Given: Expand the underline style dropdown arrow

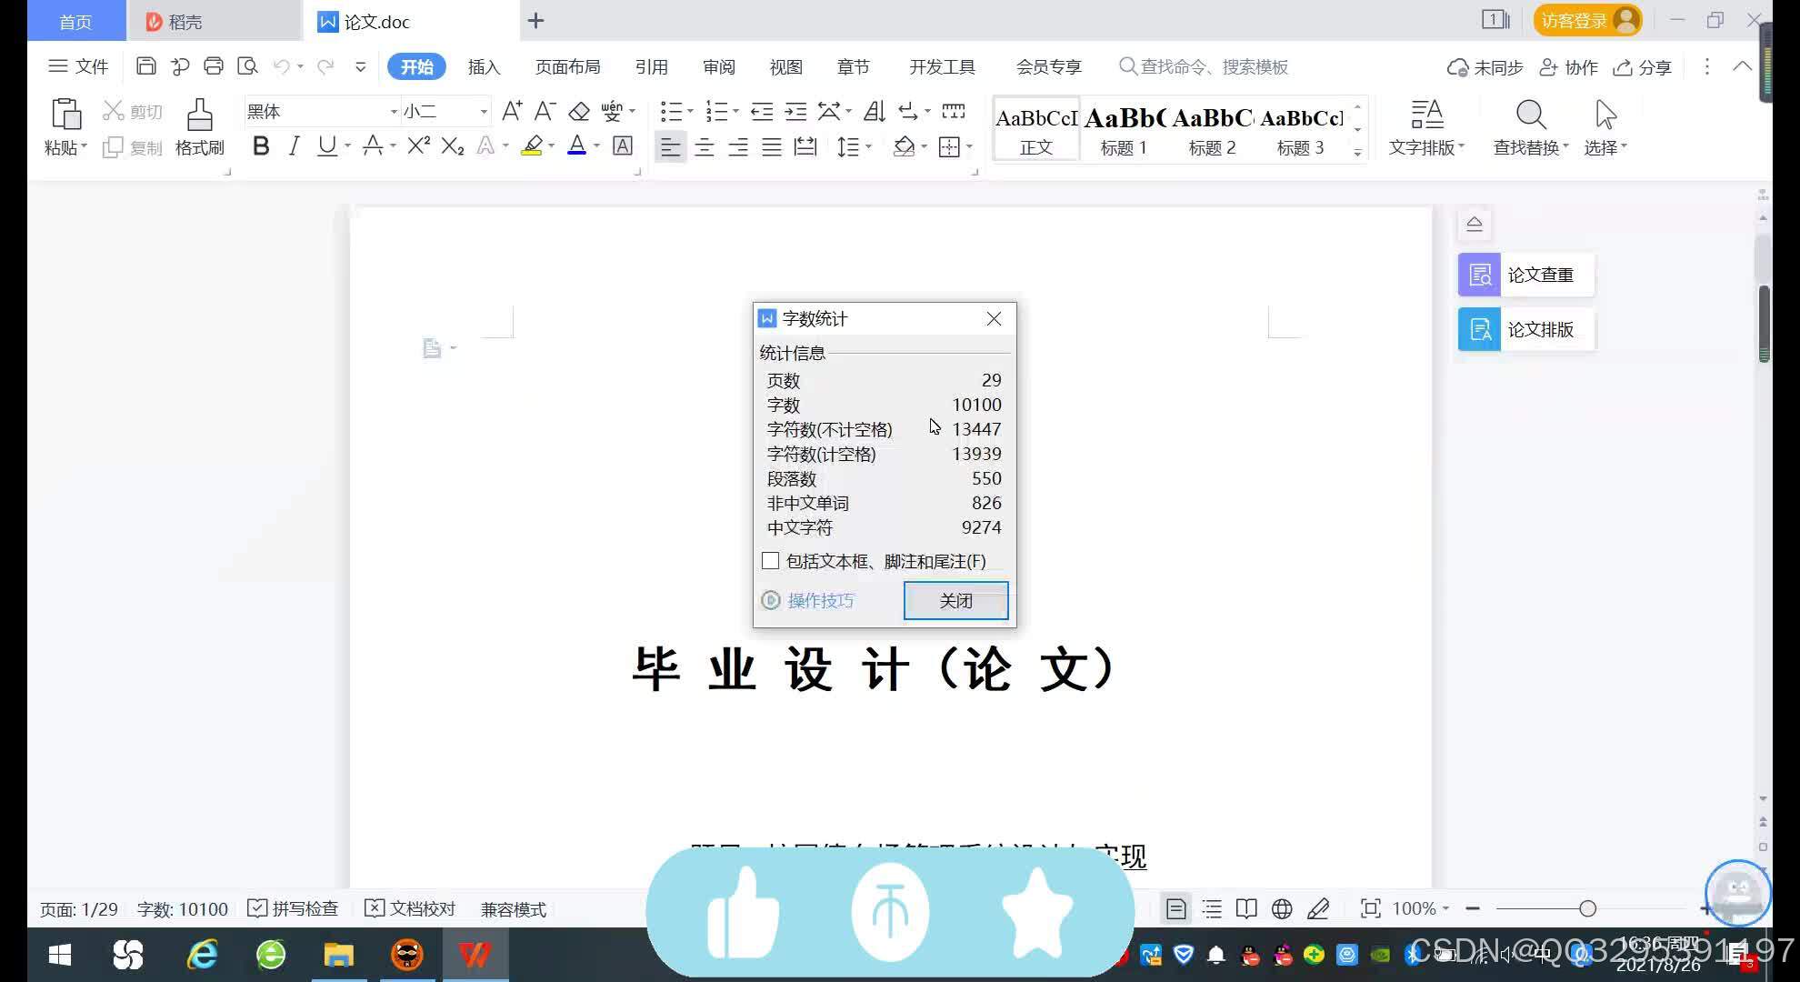Looking at the screenshot, I should pos(347,146).
